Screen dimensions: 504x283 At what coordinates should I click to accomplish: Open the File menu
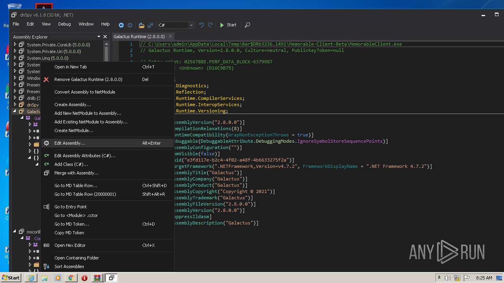click(16, 24)
